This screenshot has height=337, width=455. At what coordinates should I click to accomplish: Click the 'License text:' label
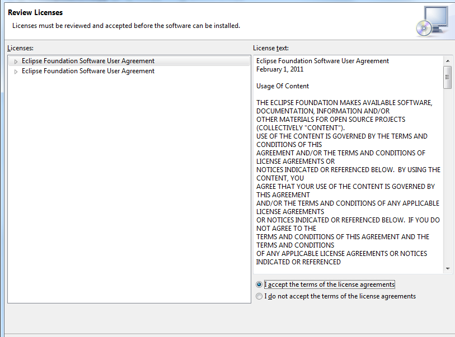click(x=271, y=48)
